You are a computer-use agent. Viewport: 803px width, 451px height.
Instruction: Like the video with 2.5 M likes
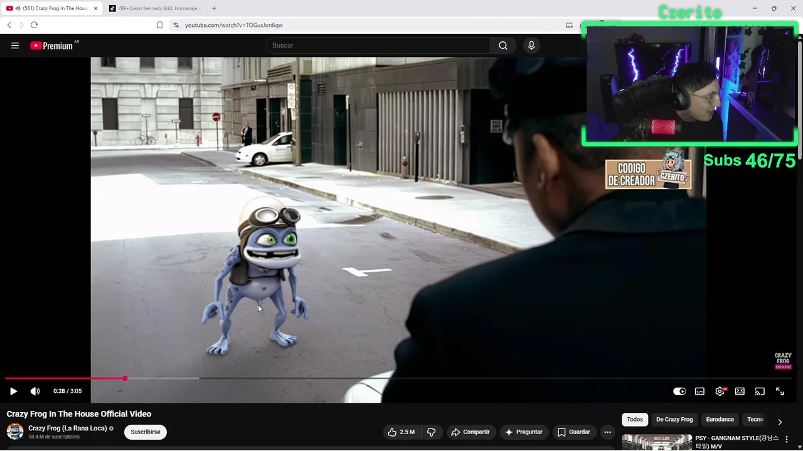(401, 432)
